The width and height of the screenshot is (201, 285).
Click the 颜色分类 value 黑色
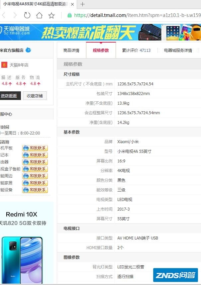[x=121, y=180]
